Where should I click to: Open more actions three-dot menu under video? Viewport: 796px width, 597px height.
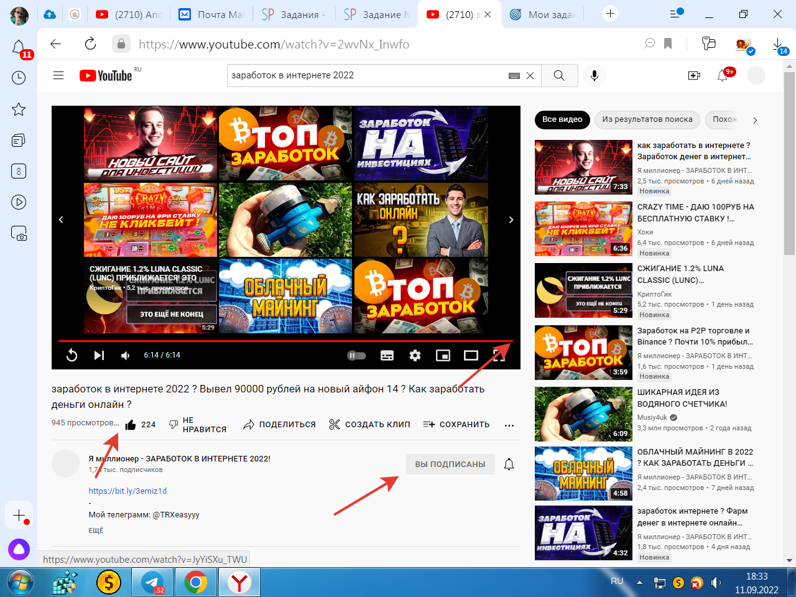click(509, 425)
